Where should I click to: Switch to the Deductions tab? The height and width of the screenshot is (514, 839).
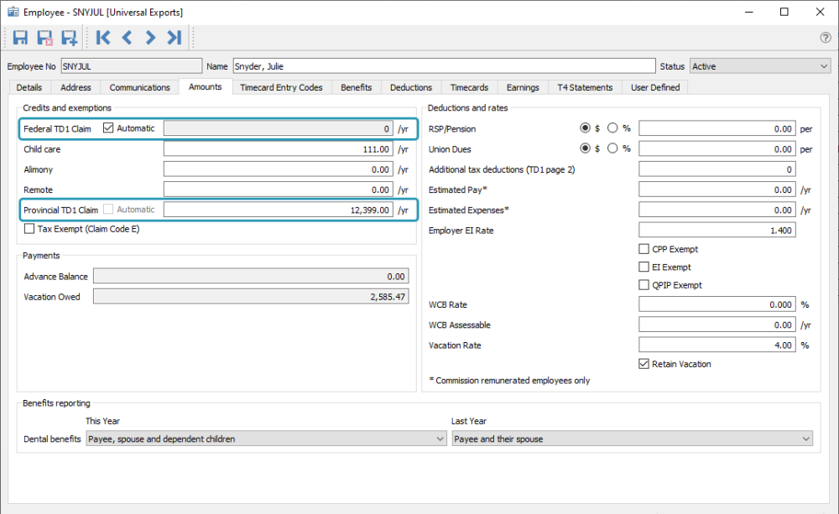410,87
